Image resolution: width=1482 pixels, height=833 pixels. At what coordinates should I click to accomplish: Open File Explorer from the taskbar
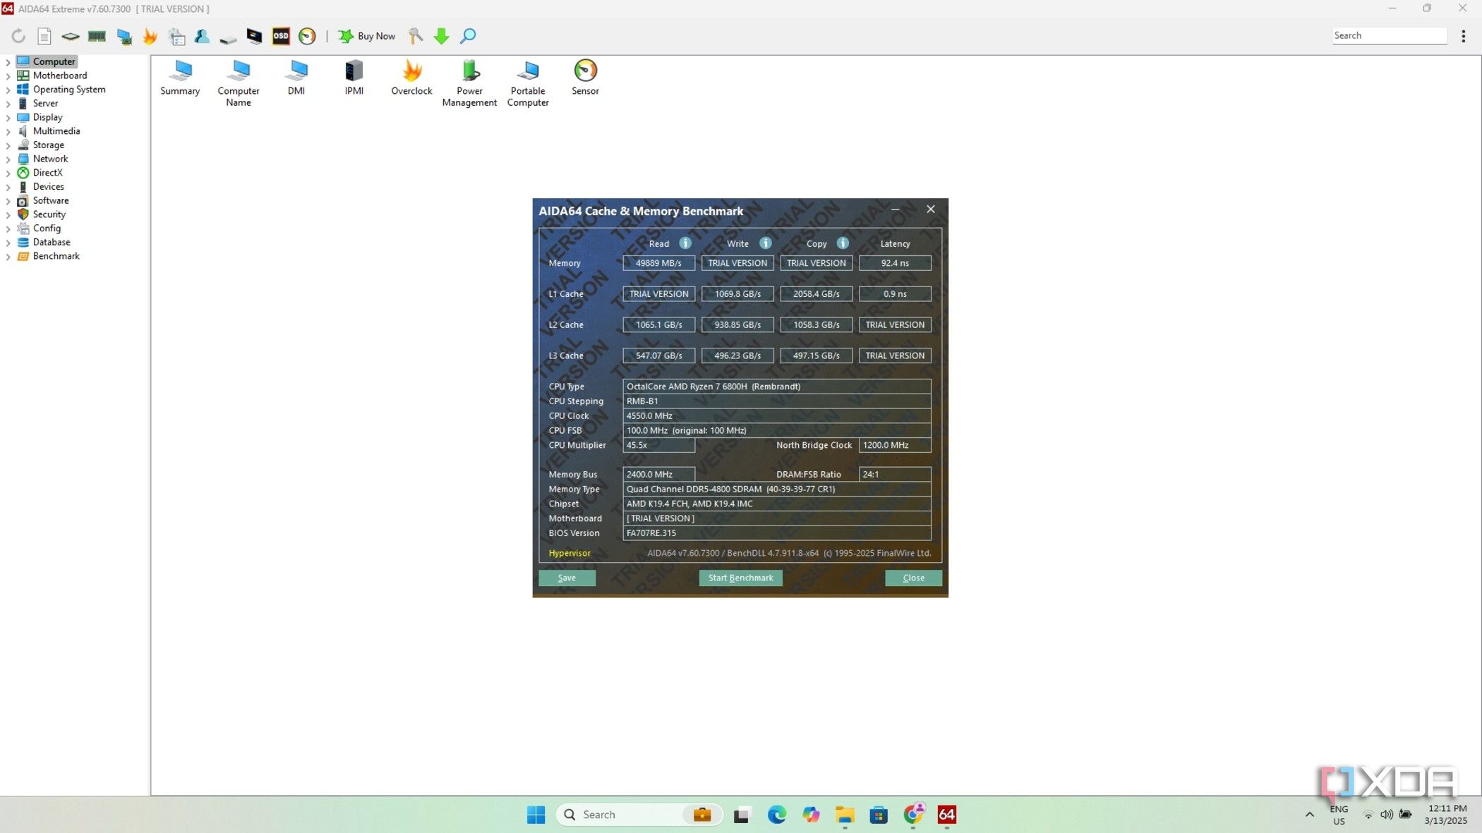click(x=845, y=815)
